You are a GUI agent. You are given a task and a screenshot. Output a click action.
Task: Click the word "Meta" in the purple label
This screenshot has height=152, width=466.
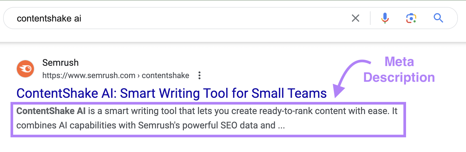pos(399,62)
